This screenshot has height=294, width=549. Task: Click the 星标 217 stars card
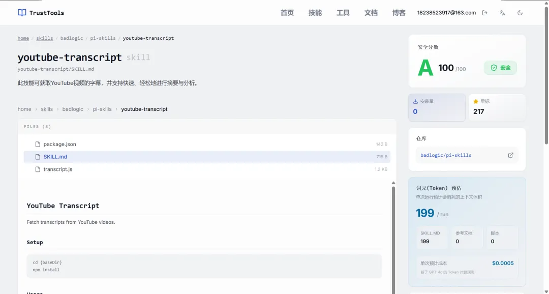[497, 107]
